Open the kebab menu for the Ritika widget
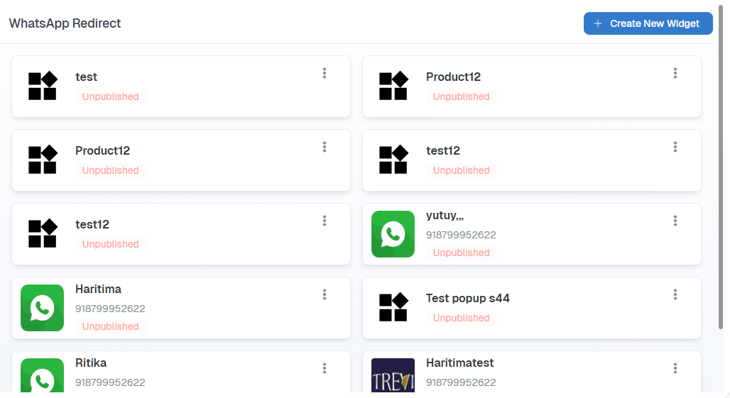This screenshot has width=730, height=398. [x=325, y=368]
